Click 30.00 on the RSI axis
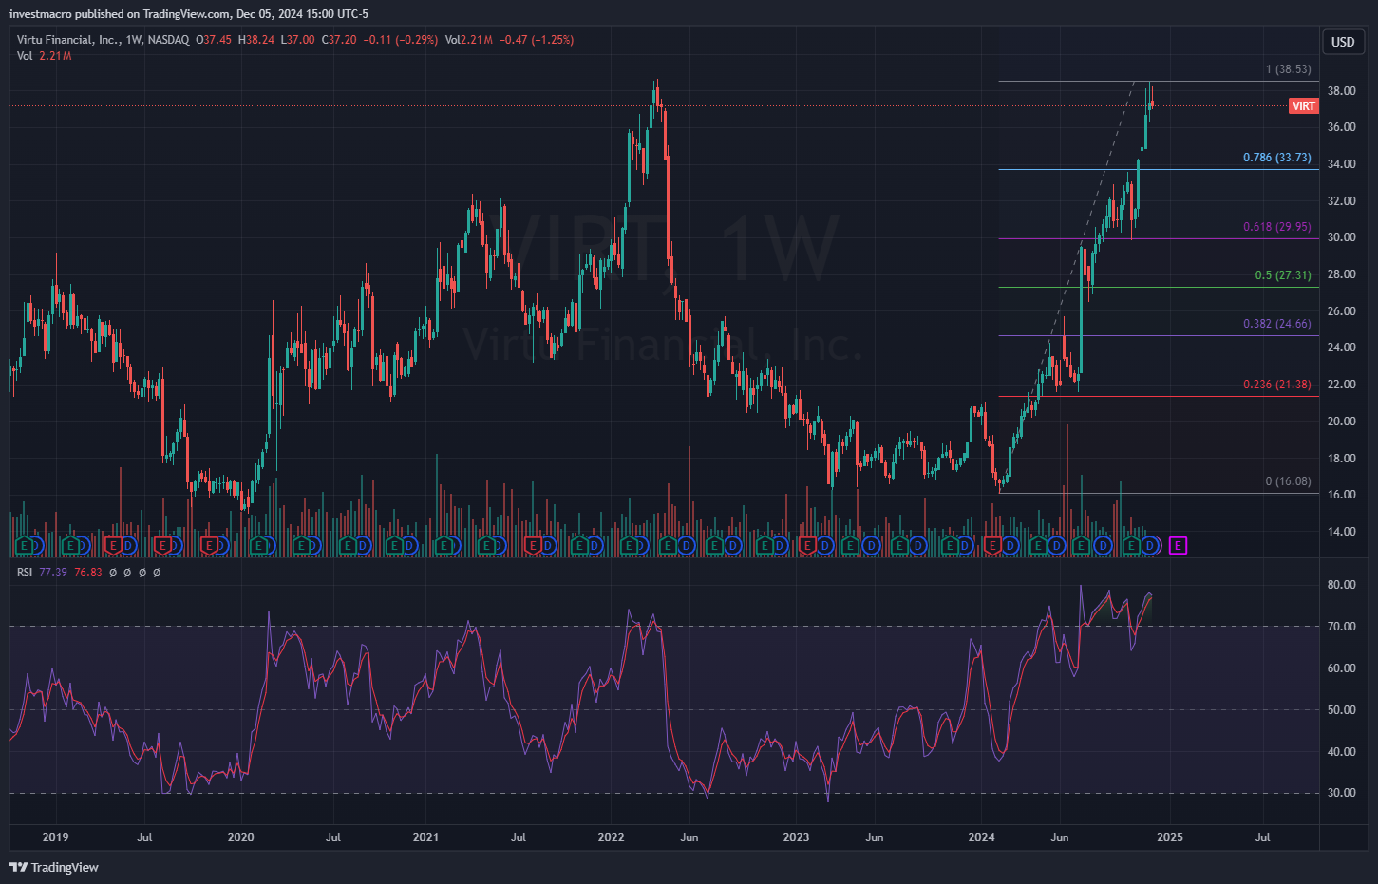Image resolution: width=1378 pixels, height=884 pixels. (1341, 793)
